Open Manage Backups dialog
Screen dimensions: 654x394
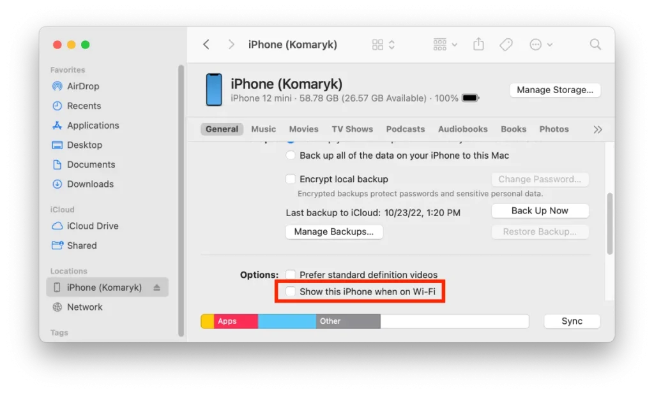point(334,231)
